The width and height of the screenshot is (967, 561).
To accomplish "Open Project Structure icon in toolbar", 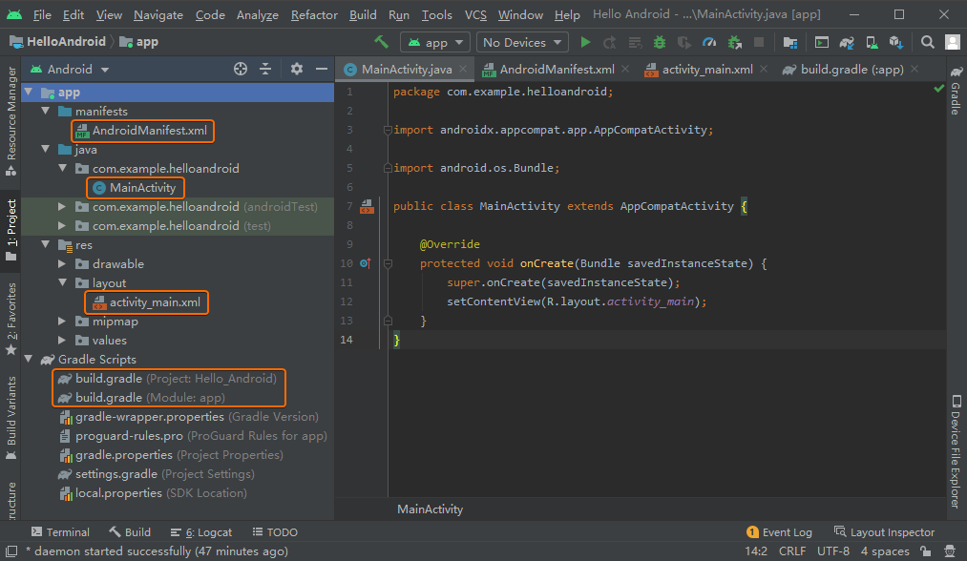I will 790,42.
